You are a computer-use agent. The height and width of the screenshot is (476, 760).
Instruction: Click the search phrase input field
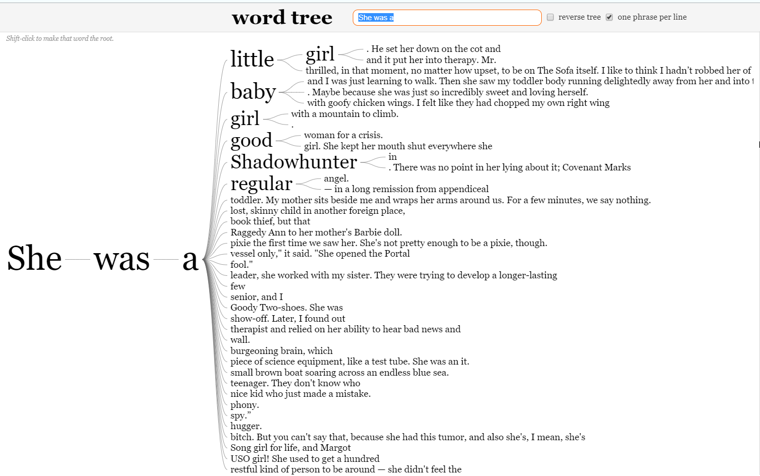(x=447, y=18)
